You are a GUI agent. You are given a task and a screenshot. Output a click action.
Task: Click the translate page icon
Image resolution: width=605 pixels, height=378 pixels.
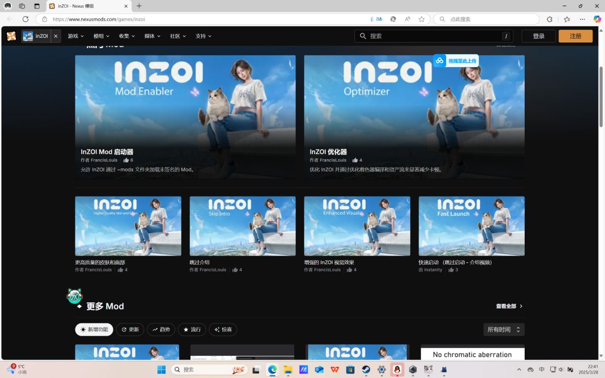377,19
